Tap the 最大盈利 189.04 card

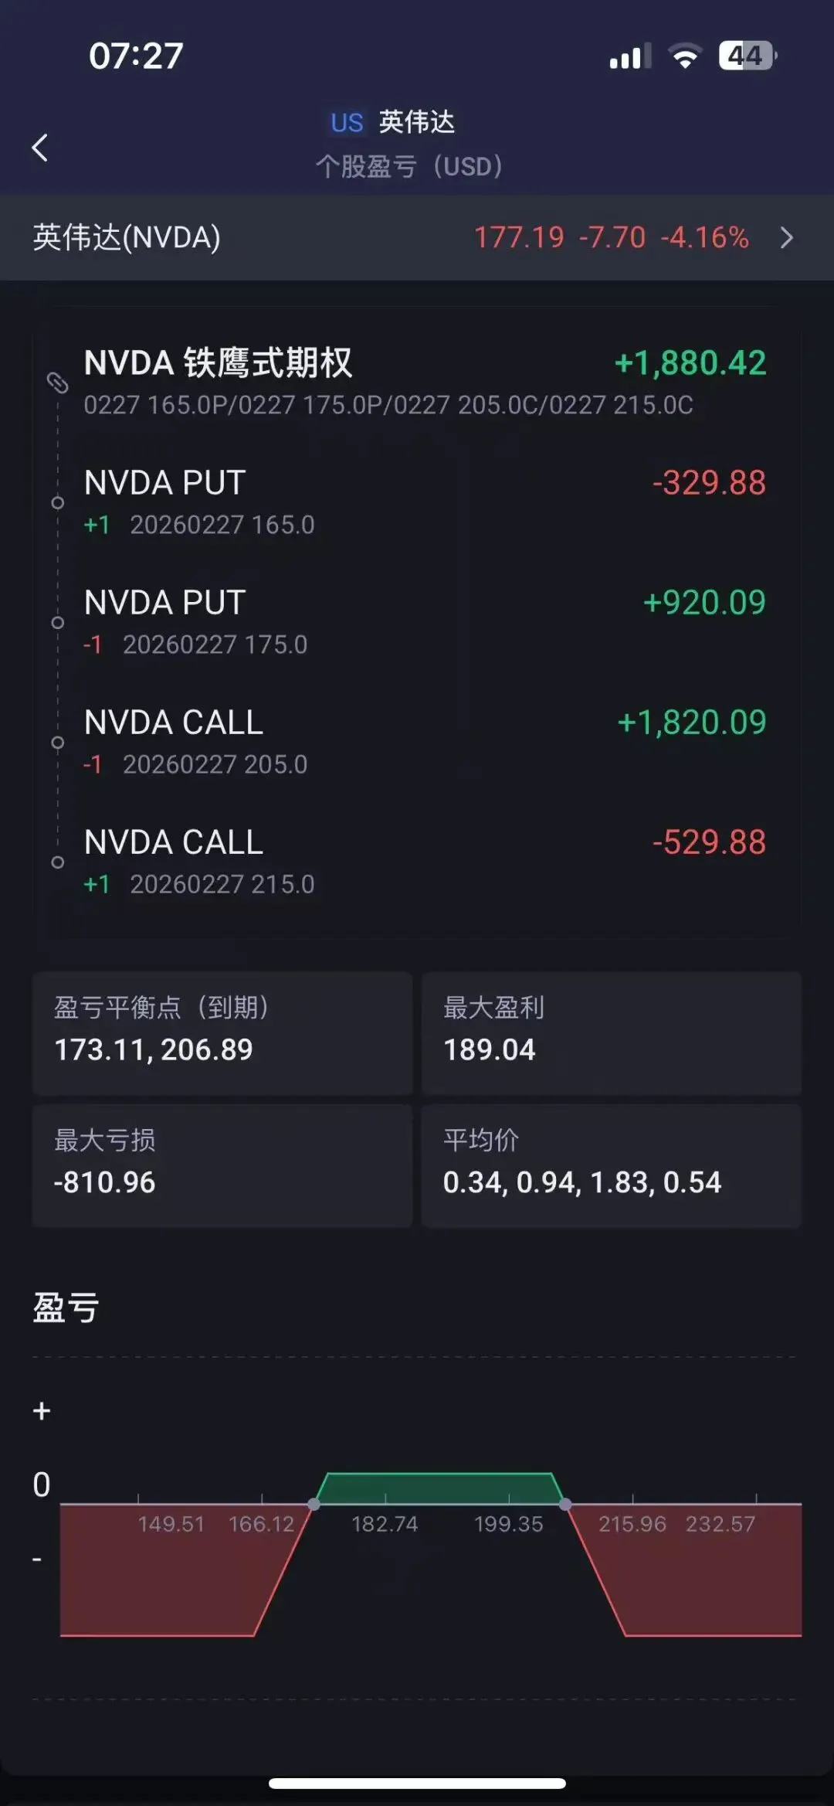point(611,1032)
